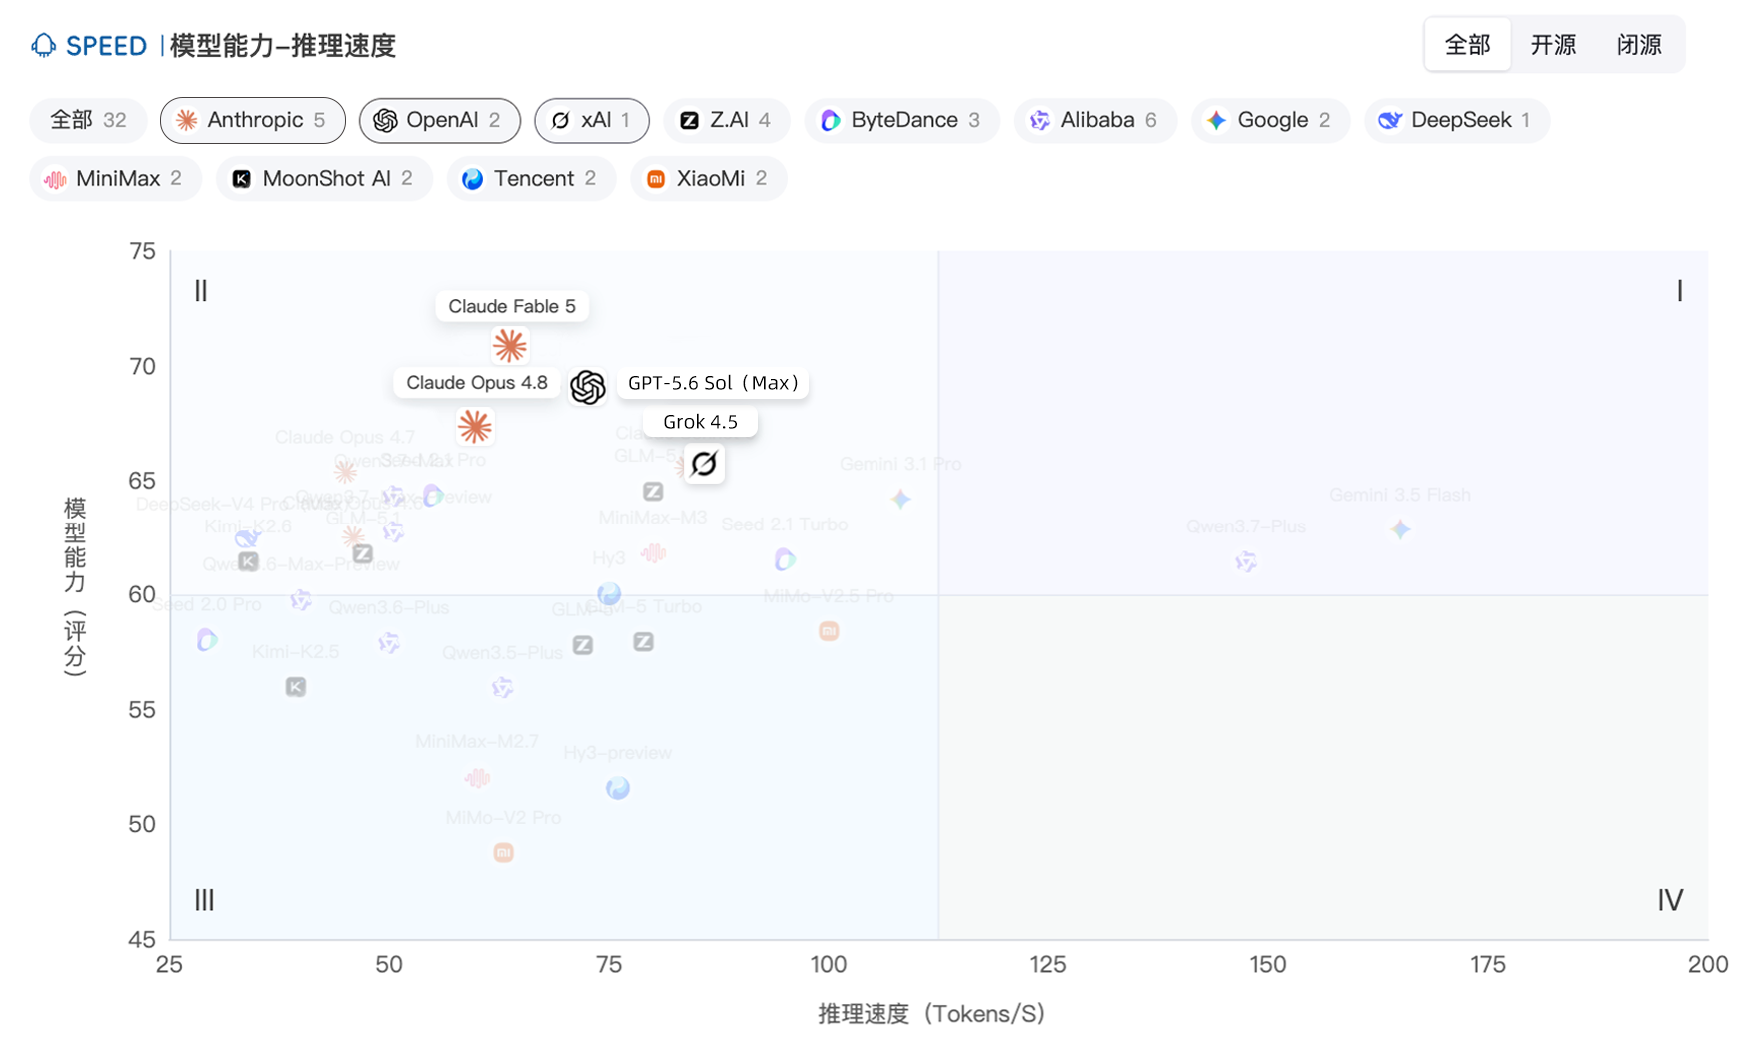Click the Hy3-preview Tencent marker
This screenshot has height=1047, width=1752.
click(618, 789)
